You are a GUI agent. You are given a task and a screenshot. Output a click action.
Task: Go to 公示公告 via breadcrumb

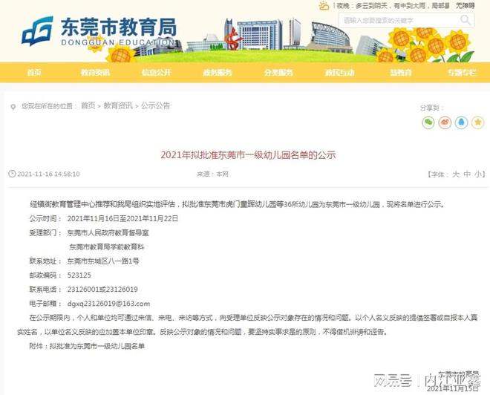tap(155, 105)
